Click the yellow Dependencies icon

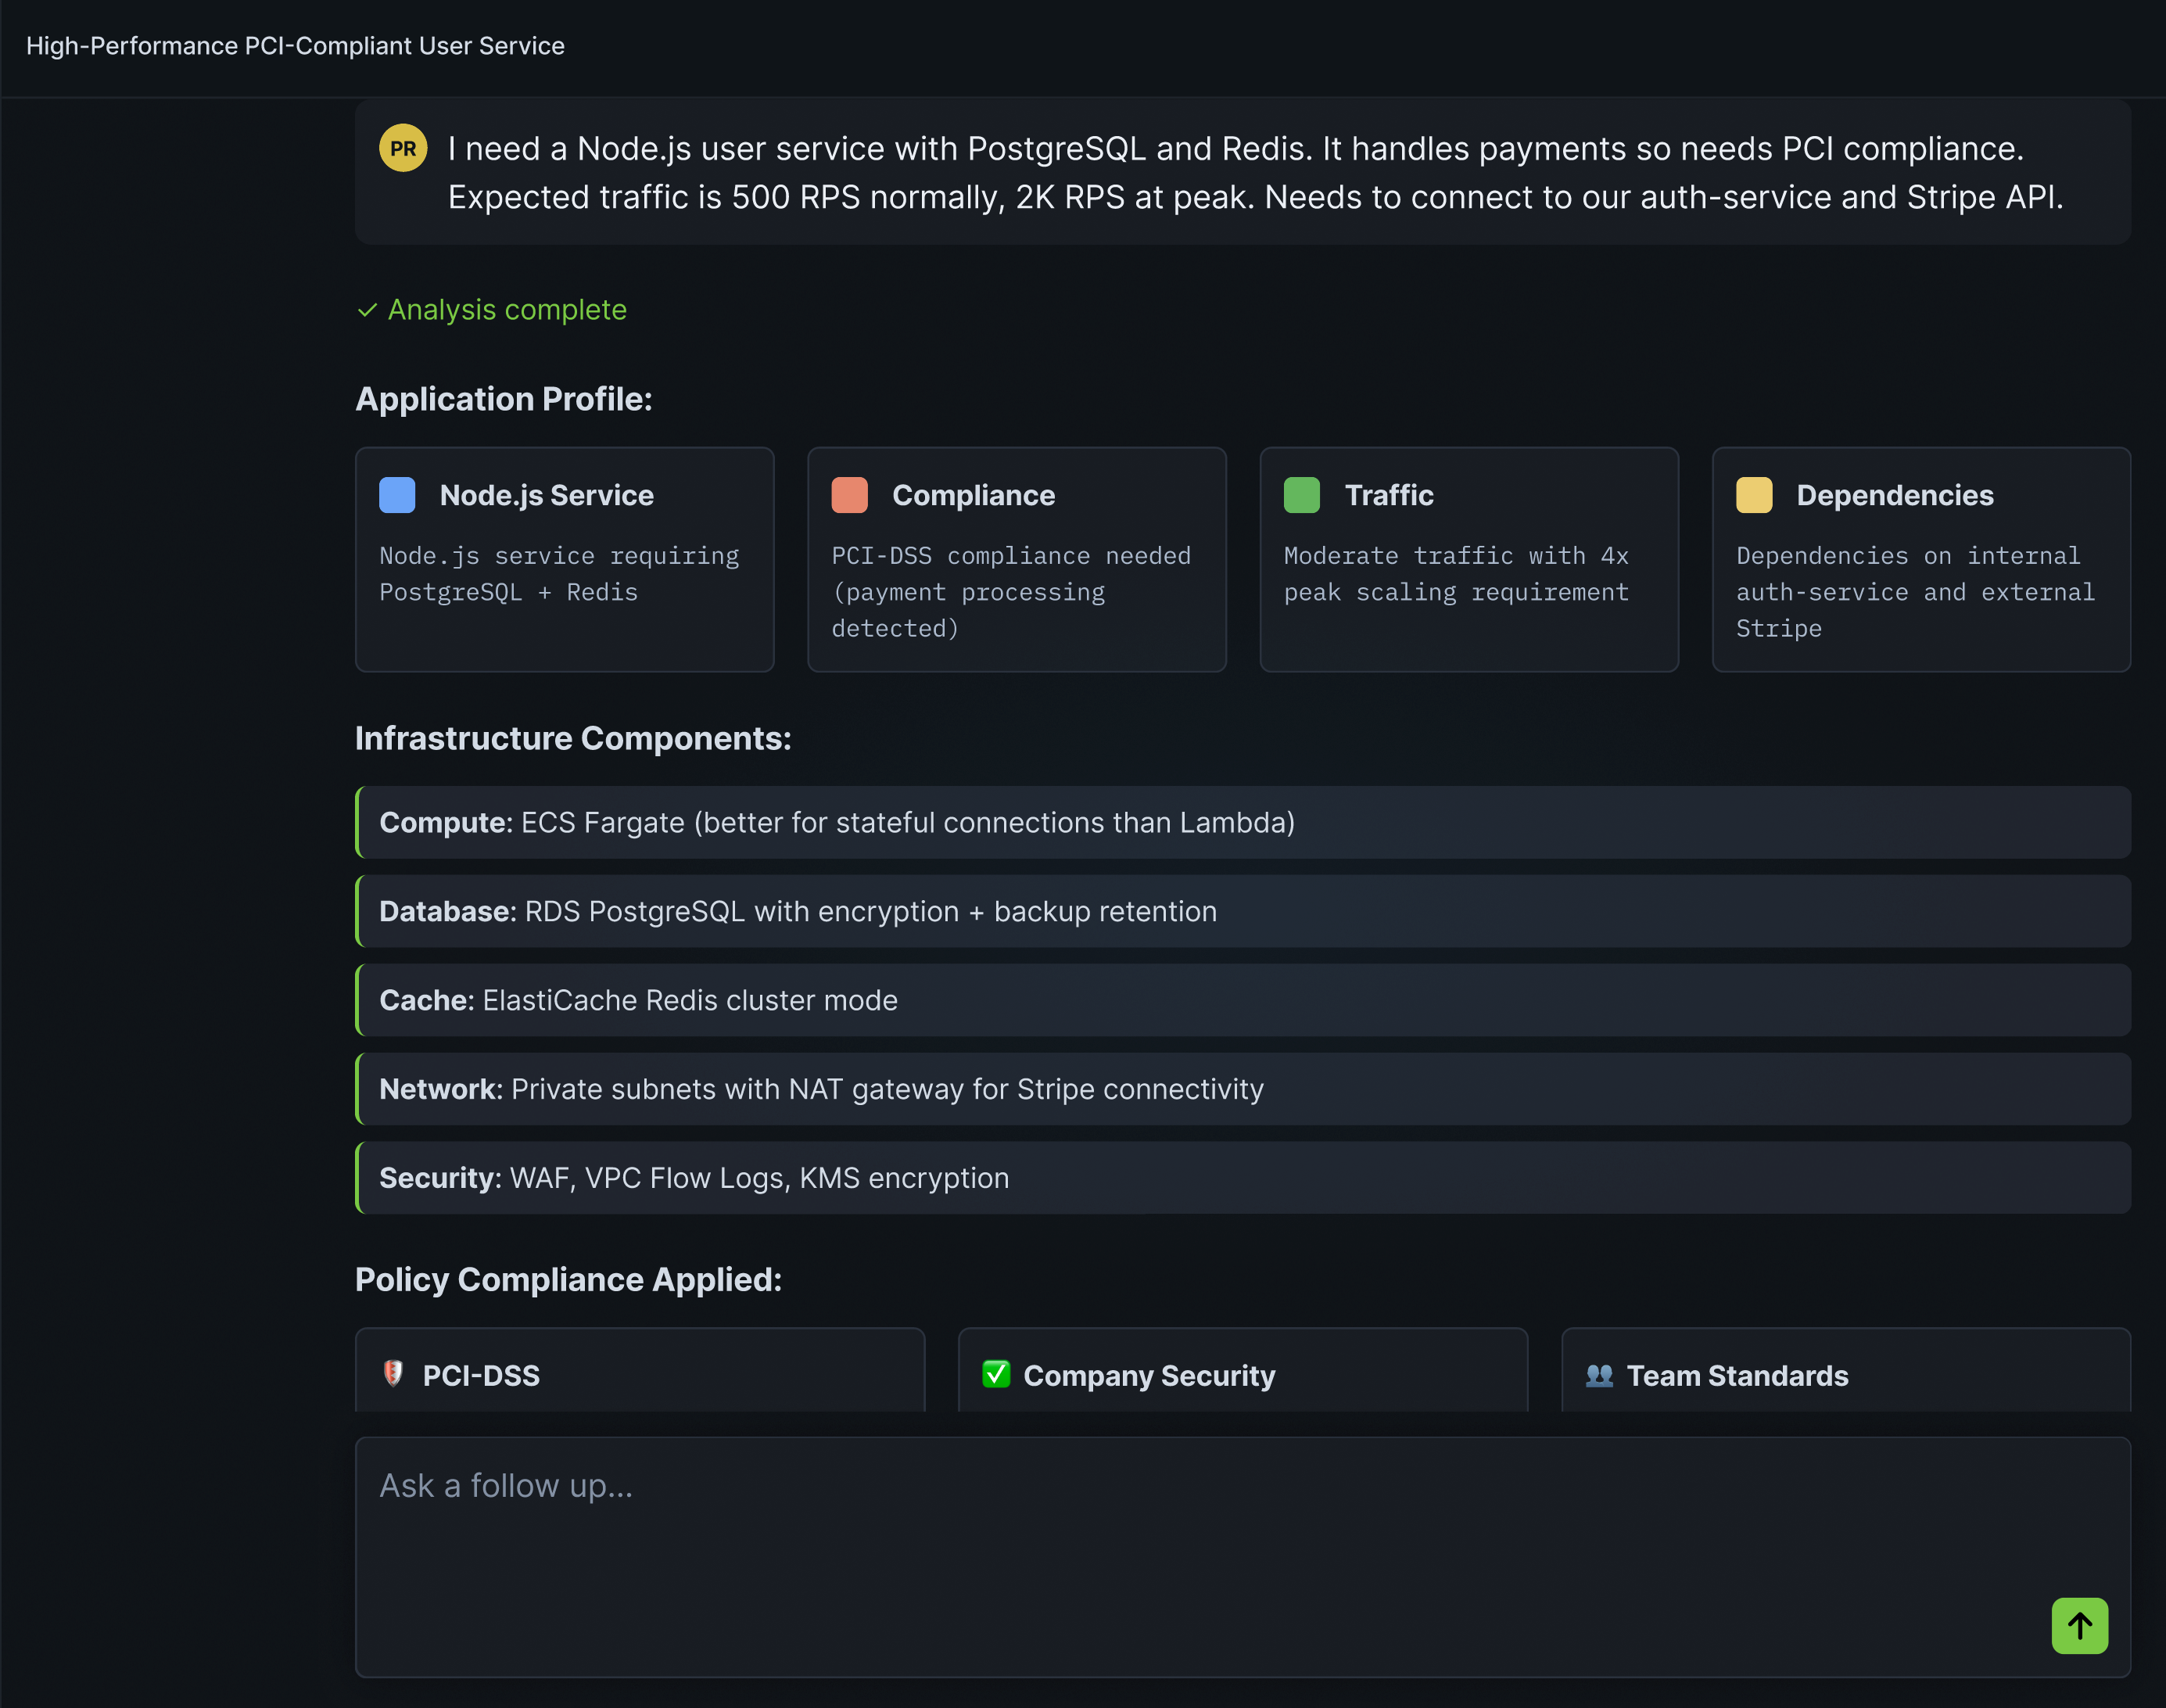[x=1753, y=494]
